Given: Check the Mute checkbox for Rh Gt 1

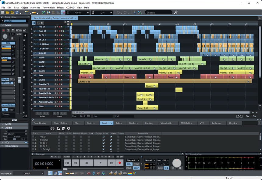Looking at the screenshot, I should [59, 143].
